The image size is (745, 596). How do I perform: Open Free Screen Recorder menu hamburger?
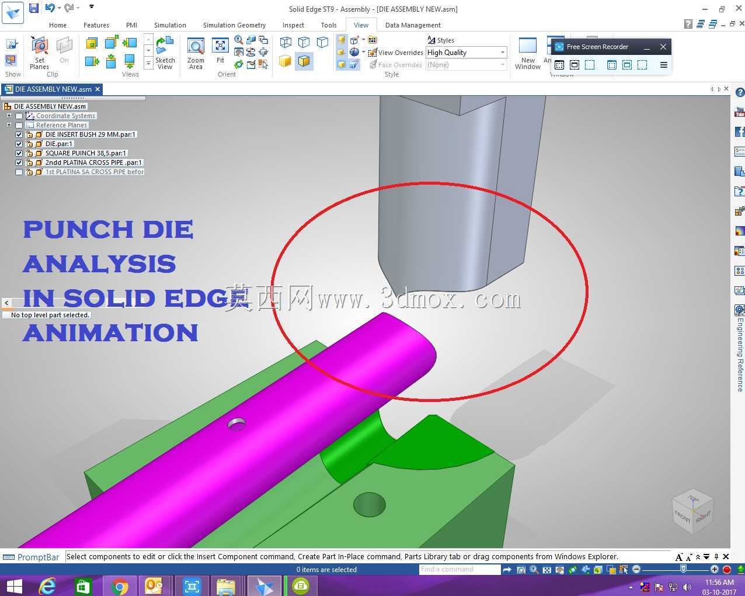coord(663,65)
